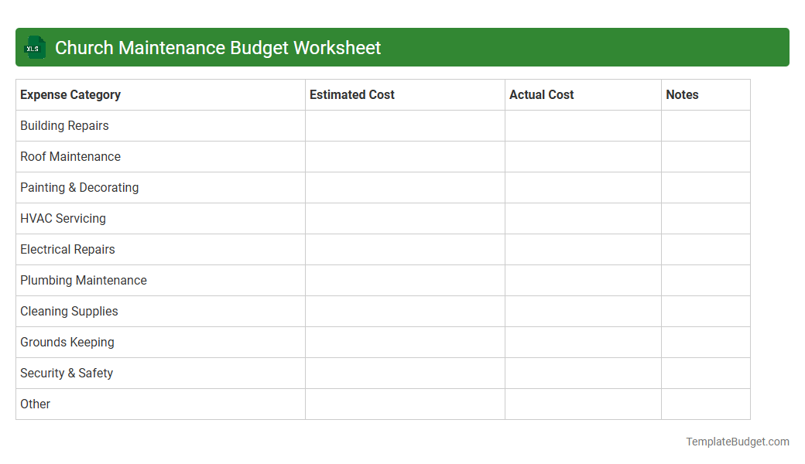This screenshot has width=805, height=464.
Task: Click the Security & Safety row label
Action: tap(67, 373)
